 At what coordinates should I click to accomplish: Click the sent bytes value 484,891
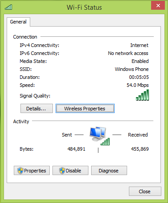pyautogui.click(x=76, y=149)
